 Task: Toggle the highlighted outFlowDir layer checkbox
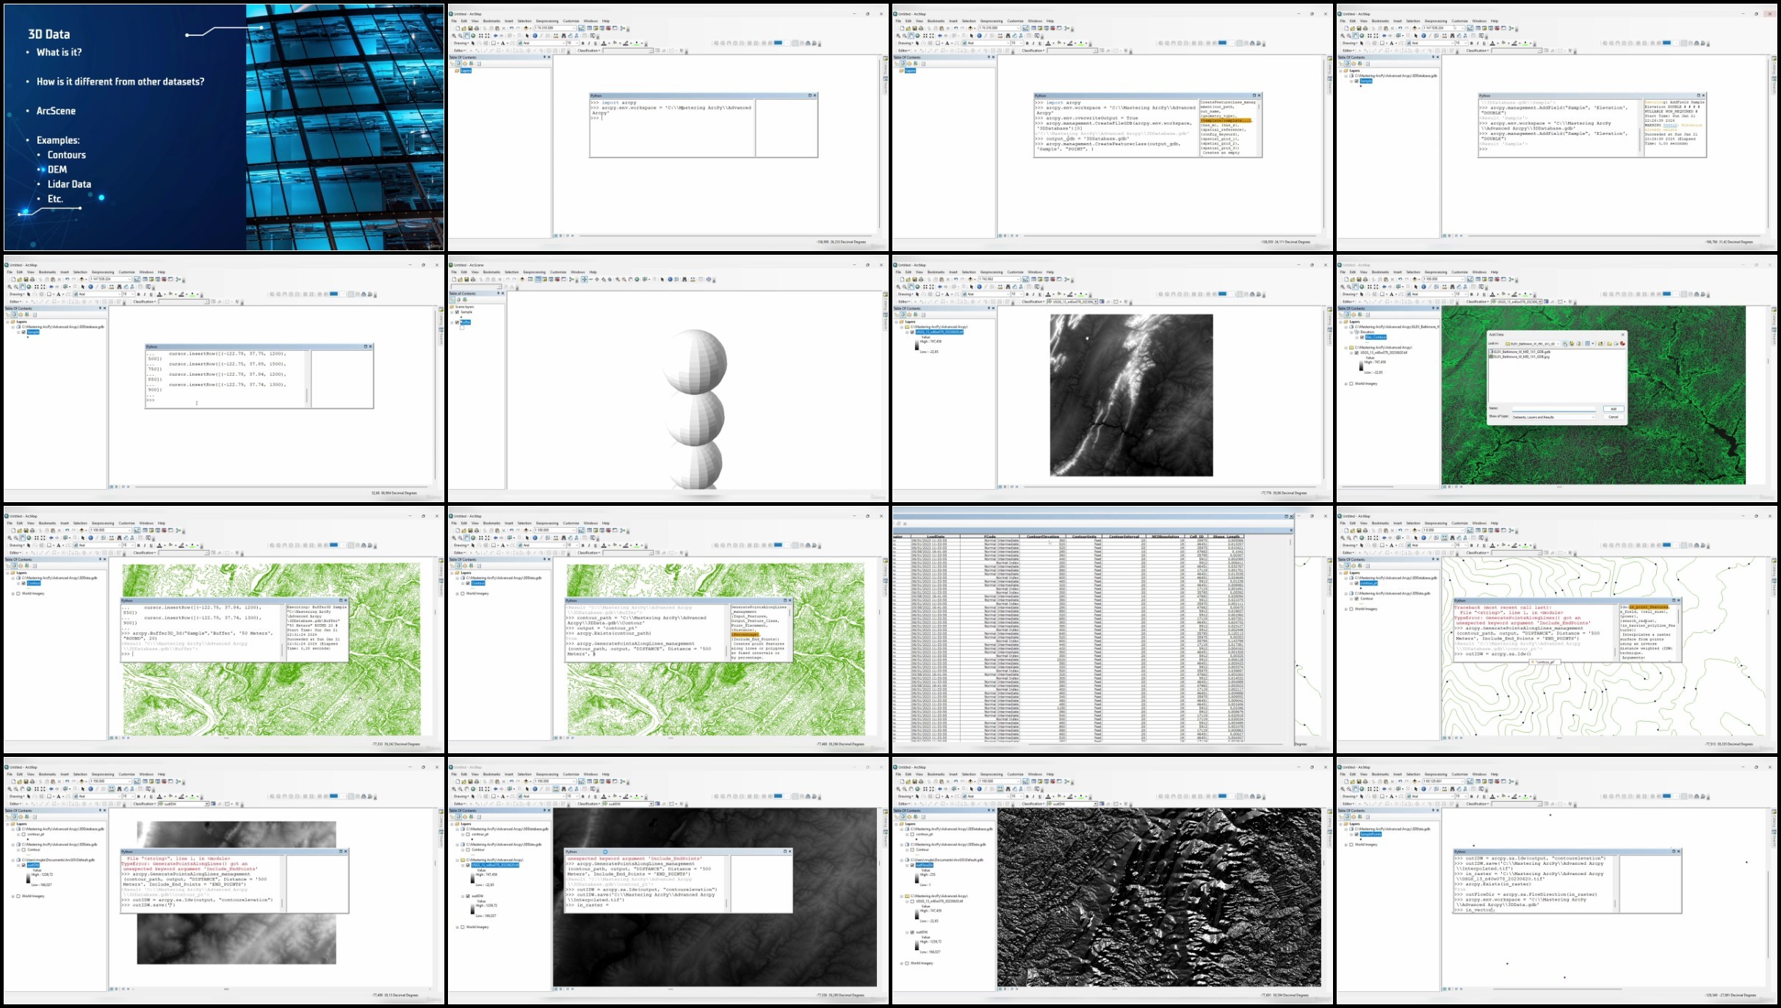(913, 865)
